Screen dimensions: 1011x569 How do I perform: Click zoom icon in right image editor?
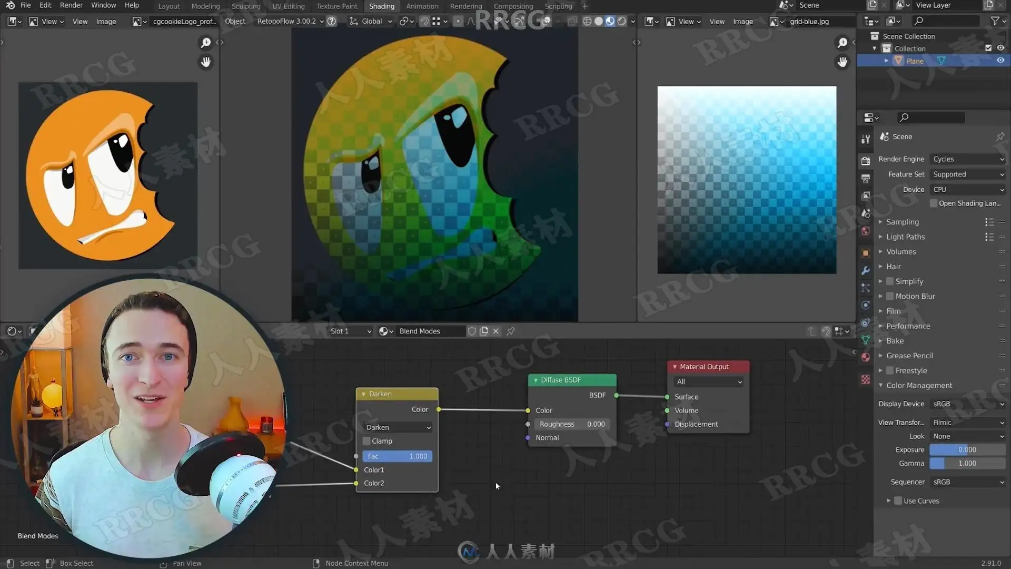[843, 42]
